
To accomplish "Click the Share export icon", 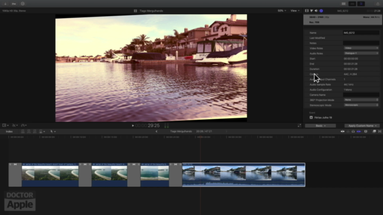I will click(378, 4).
